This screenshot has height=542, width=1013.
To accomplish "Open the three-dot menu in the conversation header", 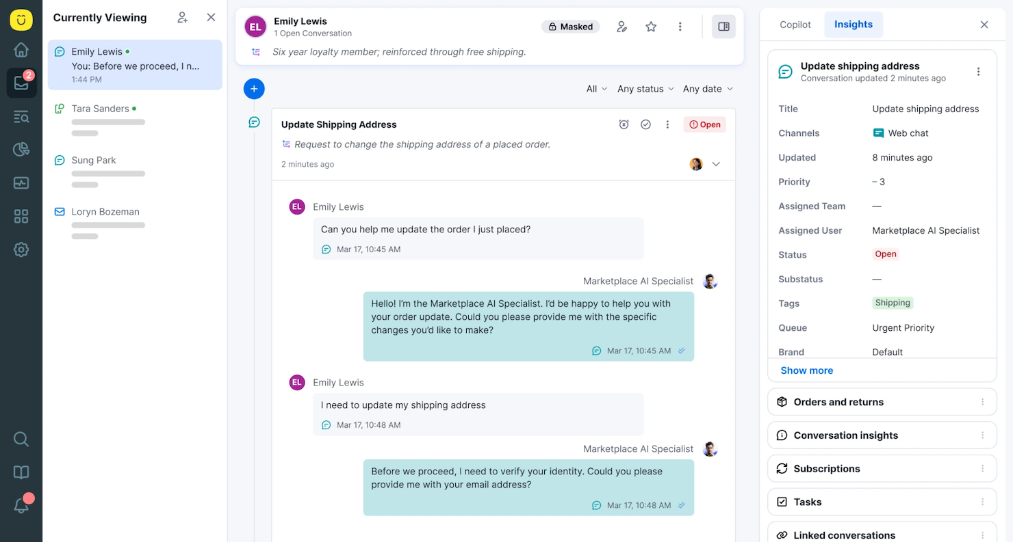I will click(x=680, y=26).
